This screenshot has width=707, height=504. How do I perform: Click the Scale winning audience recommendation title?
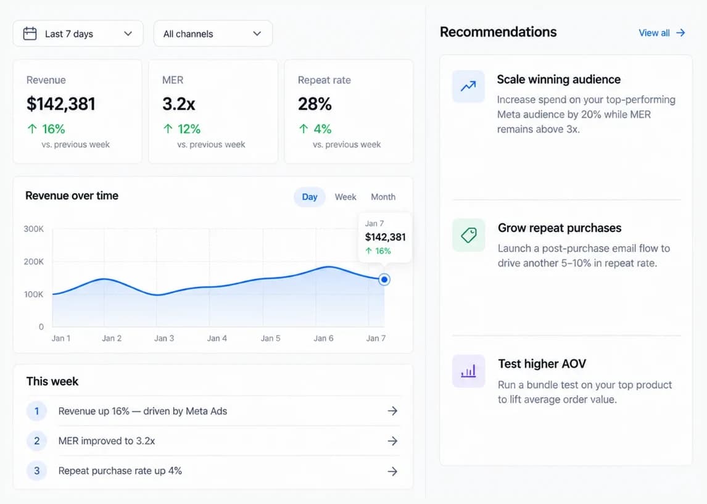click(x=559, y=80)
